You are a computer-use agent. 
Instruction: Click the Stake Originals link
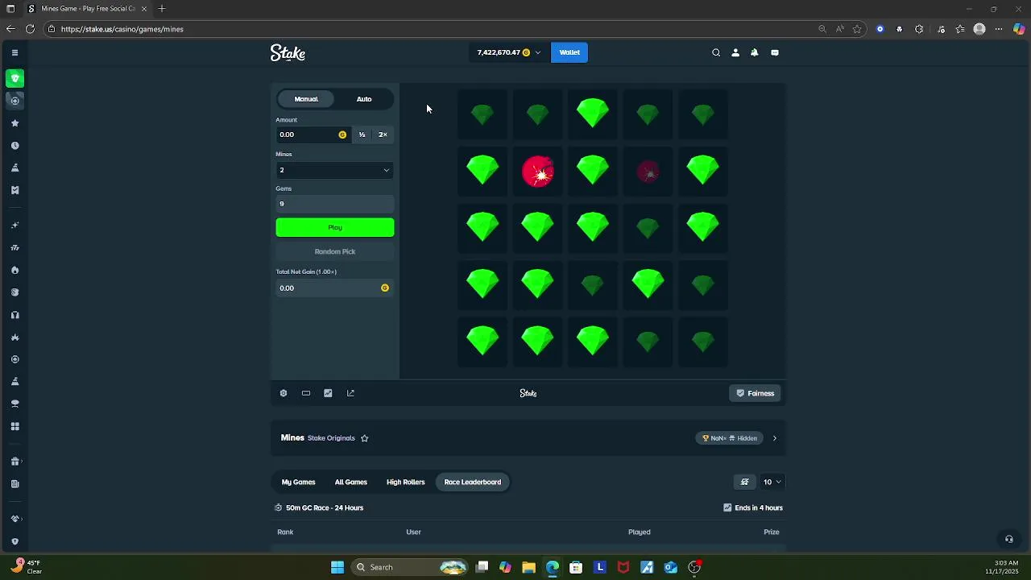point(331,438)
